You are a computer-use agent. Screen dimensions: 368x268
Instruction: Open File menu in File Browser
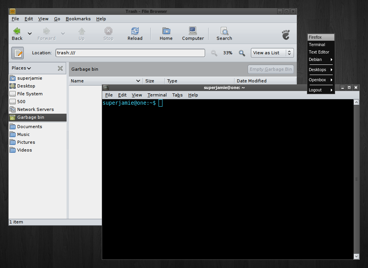(15, 19)
